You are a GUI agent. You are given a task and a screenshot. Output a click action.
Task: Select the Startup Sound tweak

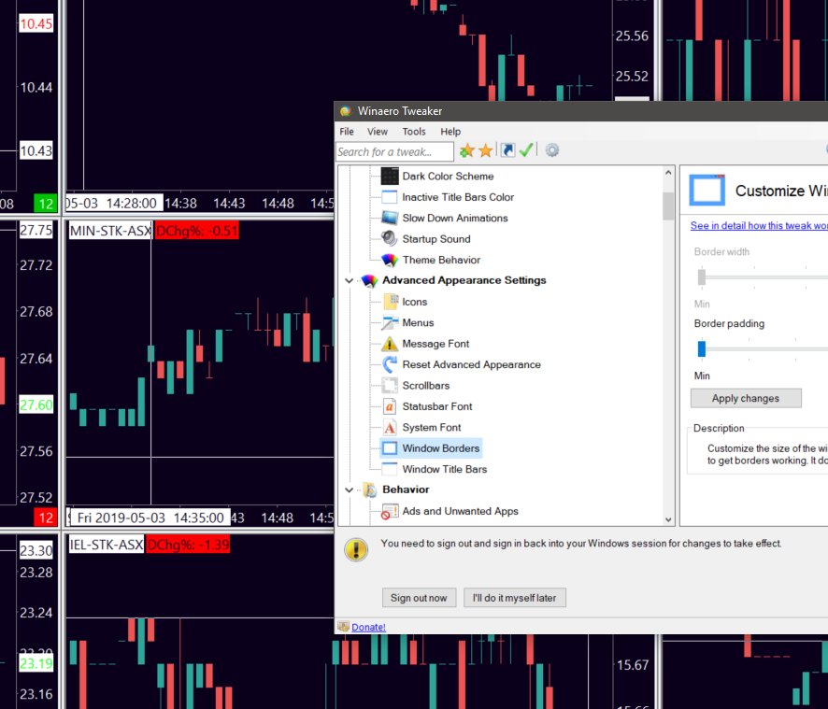436,239
